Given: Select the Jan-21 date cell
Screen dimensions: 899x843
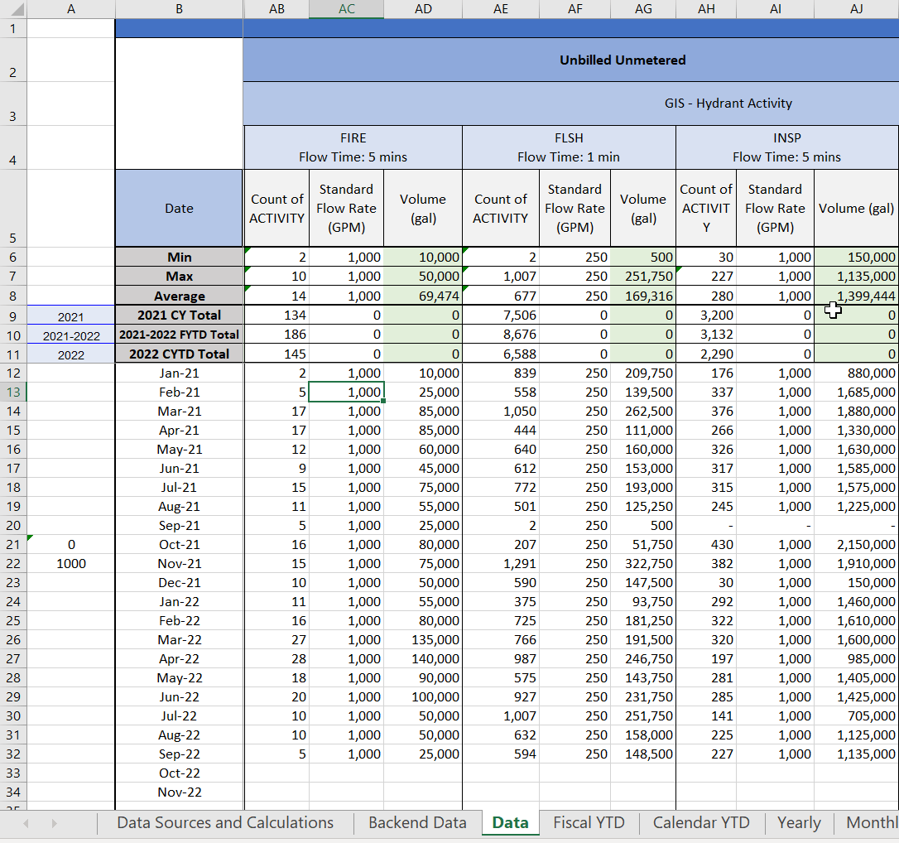Looking at the screenshot, I should coord(179,373).
